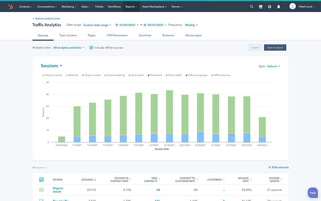Viewport: 321px width, 201px height.
Task: Open the notifications bell icon
Action: tap(278, 7)
